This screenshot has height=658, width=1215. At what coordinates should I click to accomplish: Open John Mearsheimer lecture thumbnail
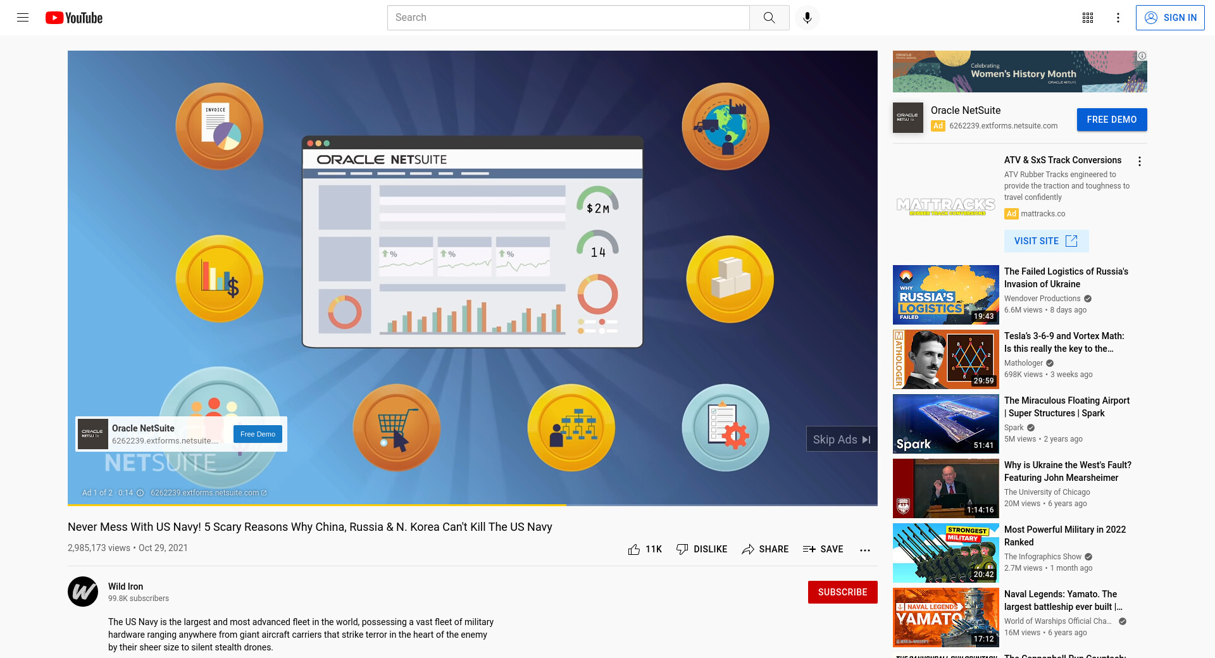click(945, 488)
